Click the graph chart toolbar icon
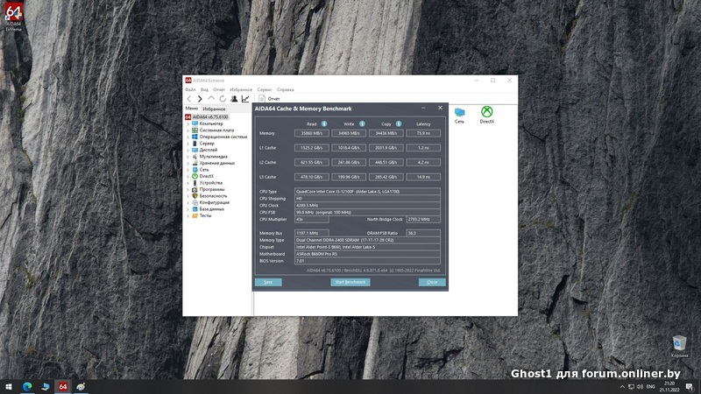 (x=245, y=99)
